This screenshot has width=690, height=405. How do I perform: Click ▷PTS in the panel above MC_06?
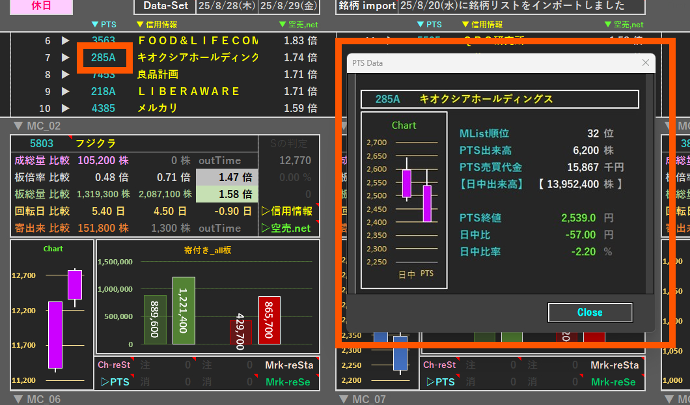tap(115, 382)
